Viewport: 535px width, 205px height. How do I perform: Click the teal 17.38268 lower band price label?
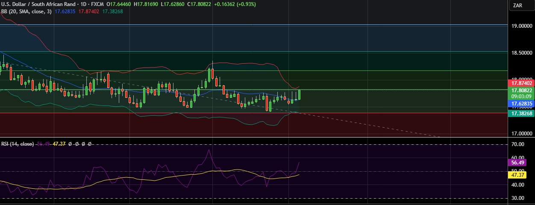(520, 114)
